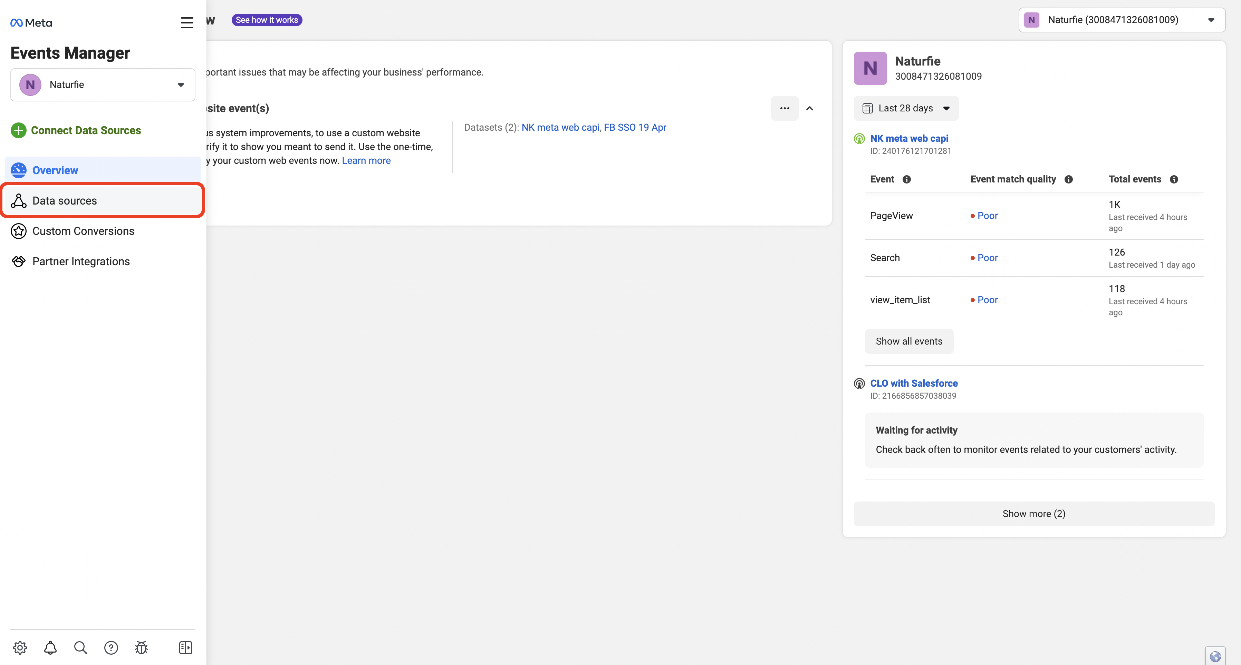1241x665 pixels.
Task: Open CLO with Salesforce dataset
Action: click(x=914, y=383)
